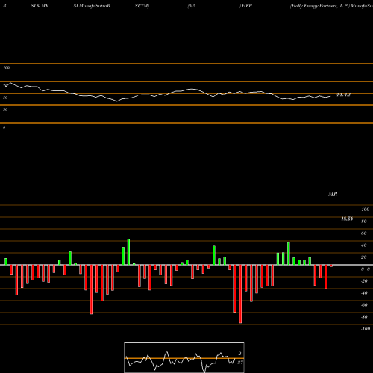This screenshot has width=373, height=373.
Task: Click the MR axis label 20
Action: 364,257
